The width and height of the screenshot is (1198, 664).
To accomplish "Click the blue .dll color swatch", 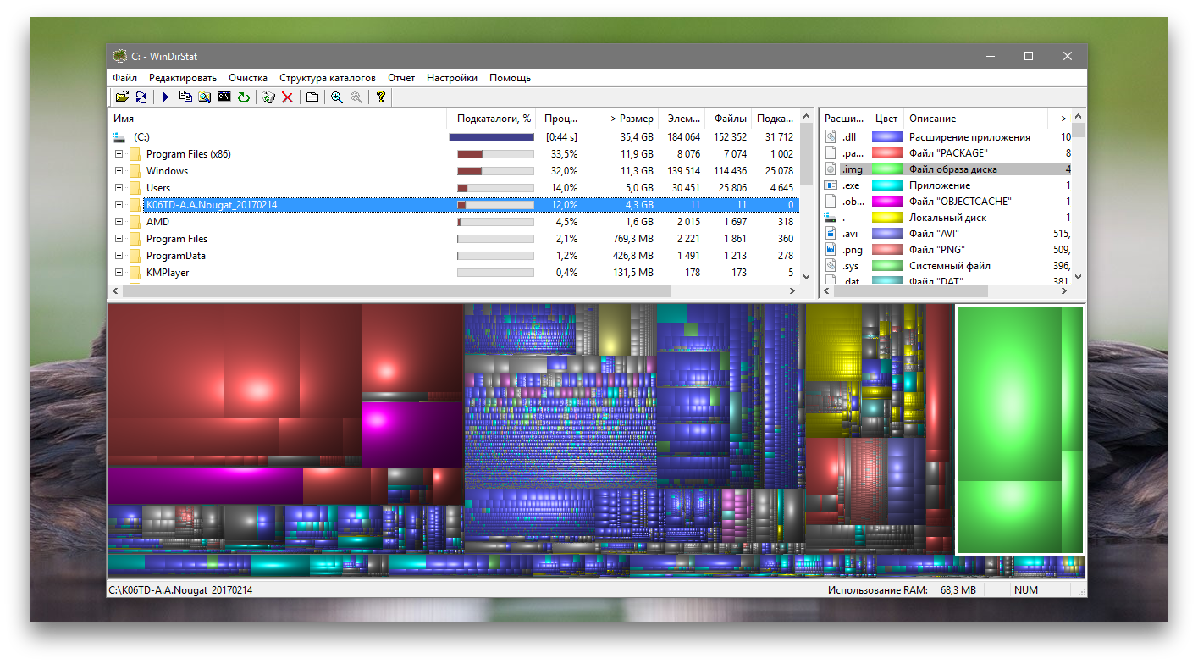I will click(886, 137).
